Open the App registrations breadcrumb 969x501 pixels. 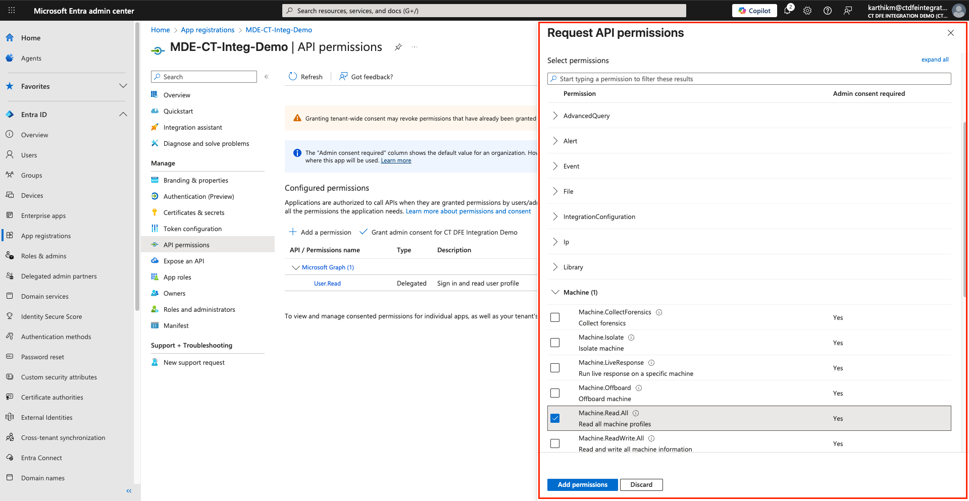208,30
